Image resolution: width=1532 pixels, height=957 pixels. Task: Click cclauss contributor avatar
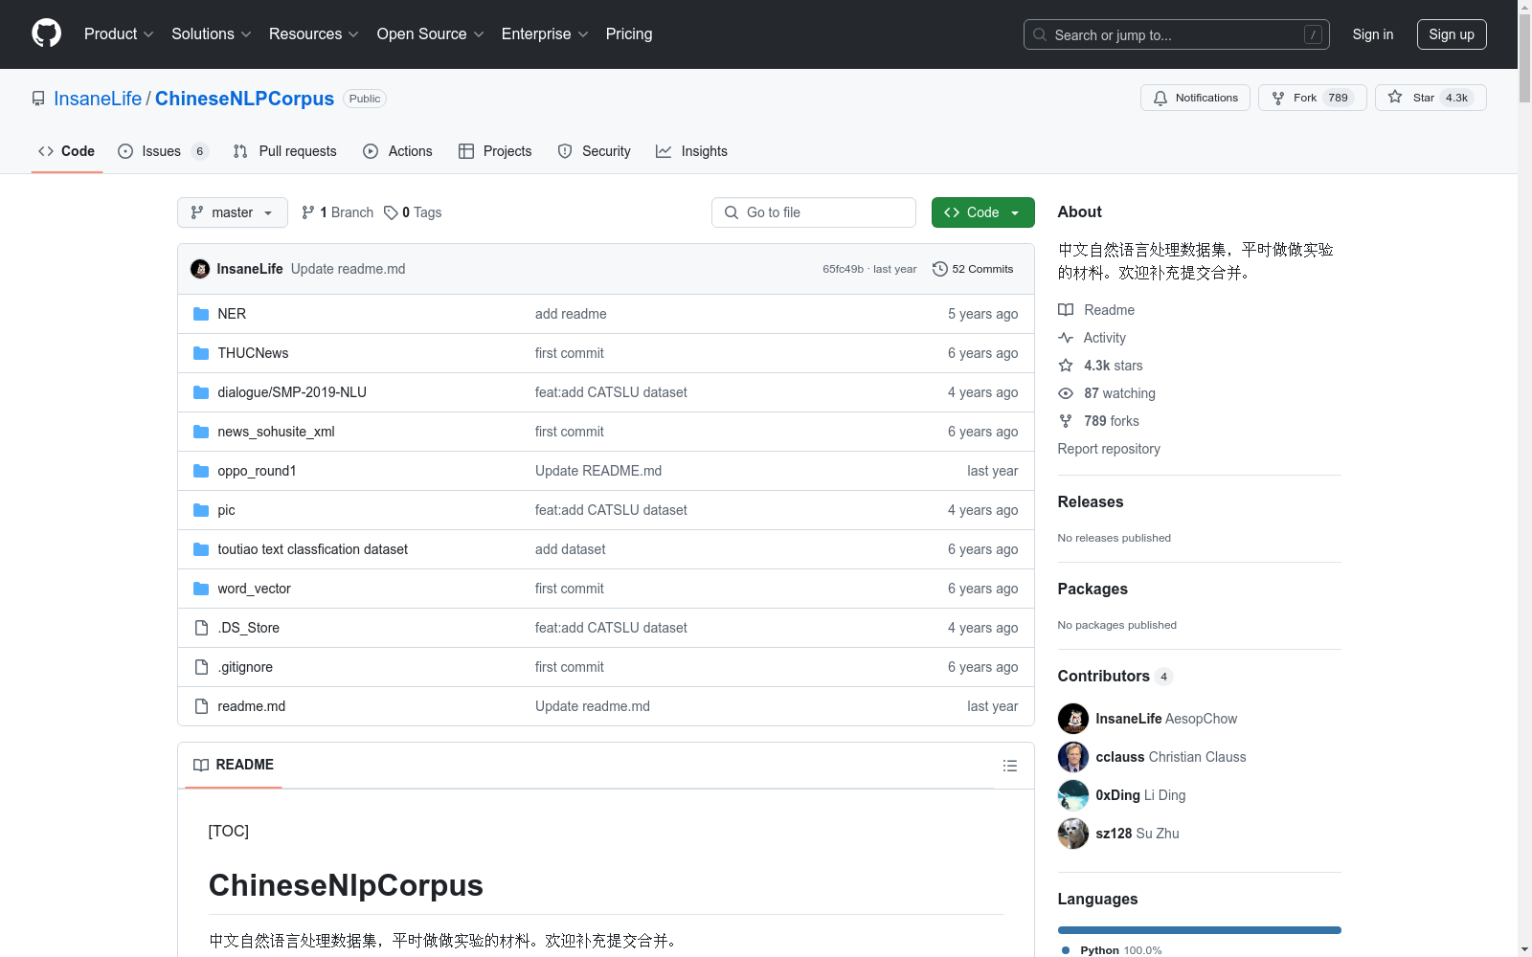point(1073,757)
